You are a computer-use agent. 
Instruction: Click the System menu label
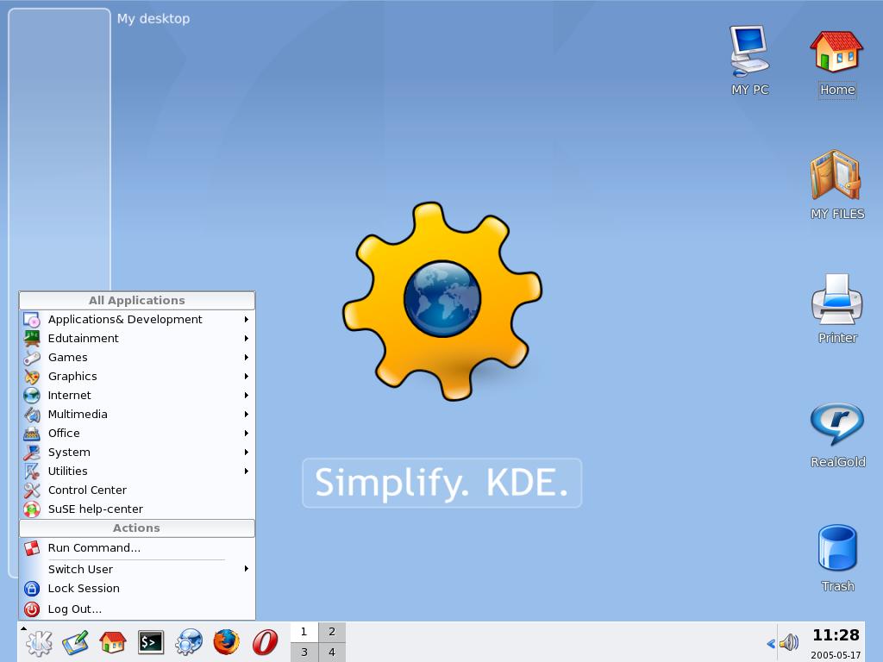(x=69, y=452)
